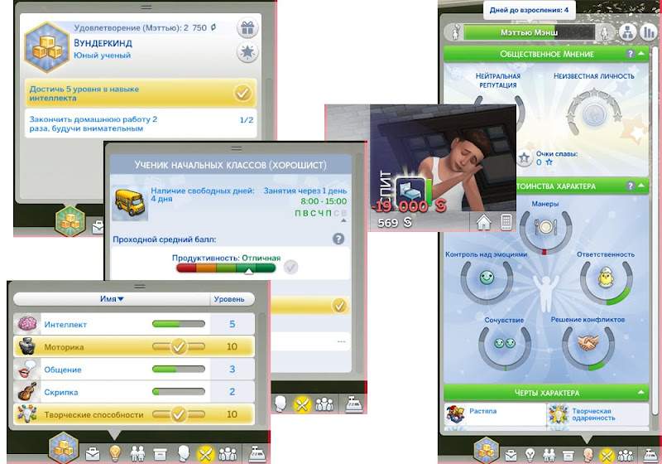
Task: Click the Растяпа trait icon
Action: tap(455, 413)
